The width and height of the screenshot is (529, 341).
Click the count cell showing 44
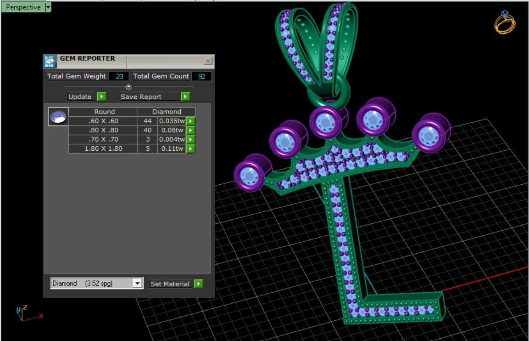147,121
